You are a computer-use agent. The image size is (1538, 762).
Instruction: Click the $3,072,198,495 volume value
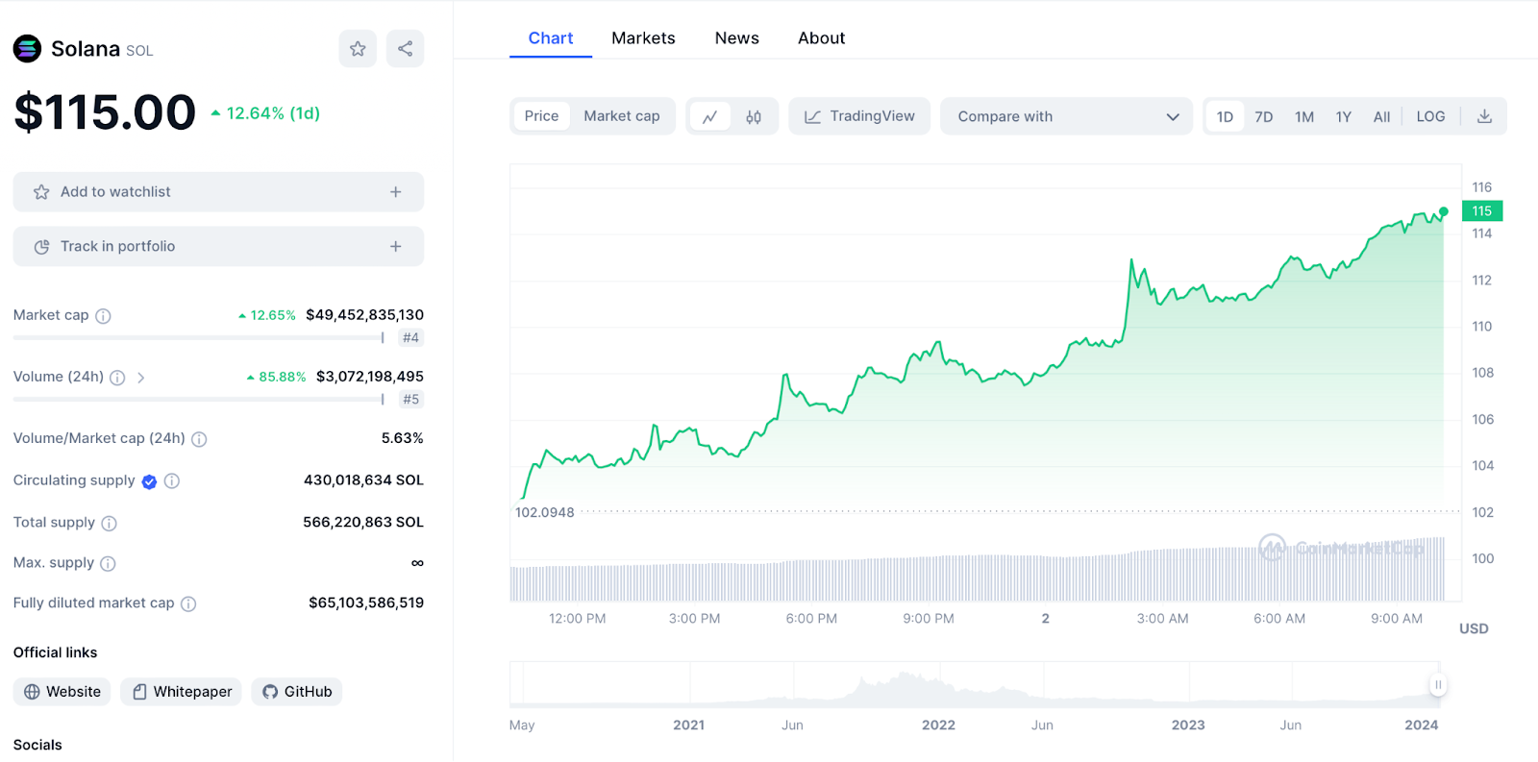(370, 377)
